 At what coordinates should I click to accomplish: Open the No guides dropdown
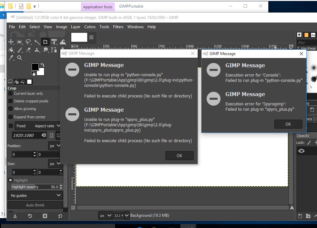pyautogui.click(x=35, y=196)
